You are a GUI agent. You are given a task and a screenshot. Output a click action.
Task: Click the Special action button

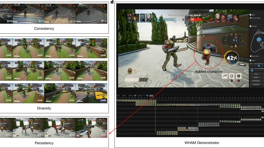coord(256,77)
